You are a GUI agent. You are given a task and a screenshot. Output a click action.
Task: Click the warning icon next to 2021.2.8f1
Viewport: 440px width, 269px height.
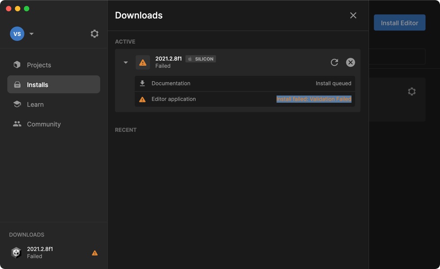(143, 62)
